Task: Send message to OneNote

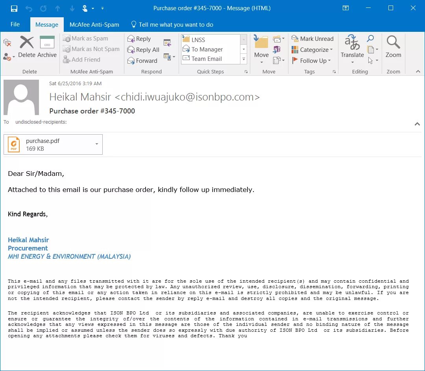Action: 277,49
